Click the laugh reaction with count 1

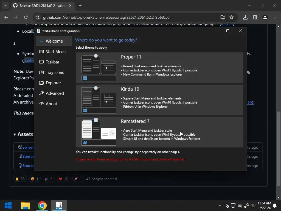point(35,179)
